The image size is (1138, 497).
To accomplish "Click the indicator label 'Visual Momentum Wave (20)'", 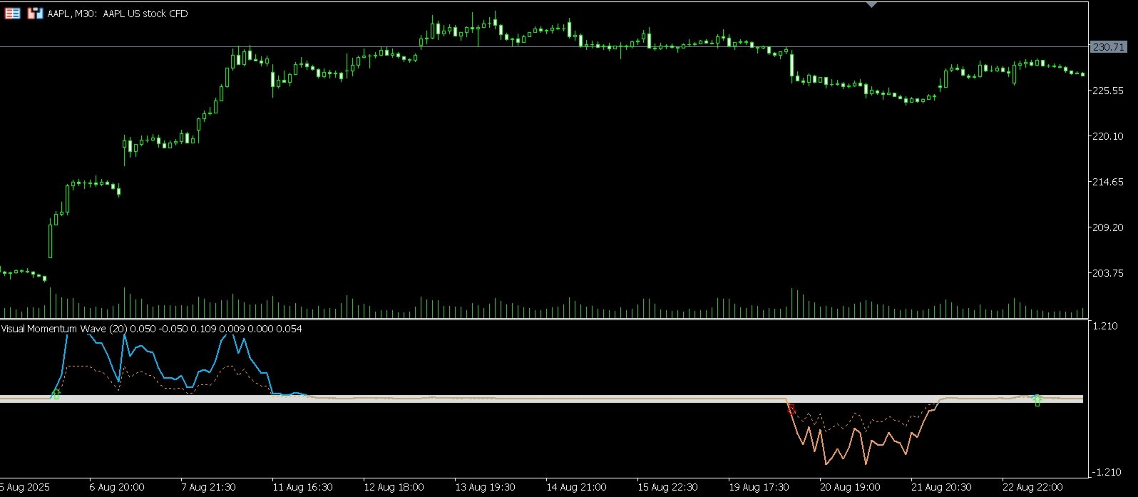I will click(64, 329).
